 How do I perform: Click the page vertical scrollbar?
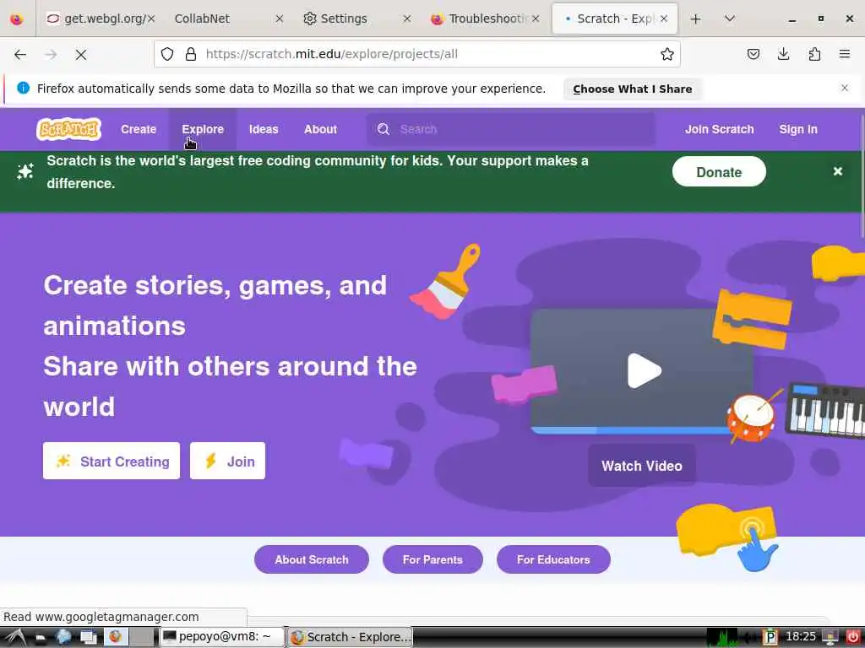(862, 176)
